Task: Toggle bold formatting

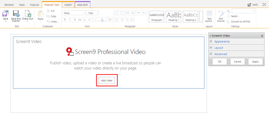Action: coord(65,20)
